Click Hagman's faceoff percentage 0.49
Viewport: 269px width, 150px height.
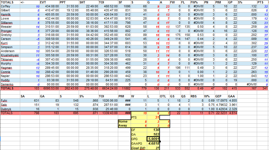[197, 68]
